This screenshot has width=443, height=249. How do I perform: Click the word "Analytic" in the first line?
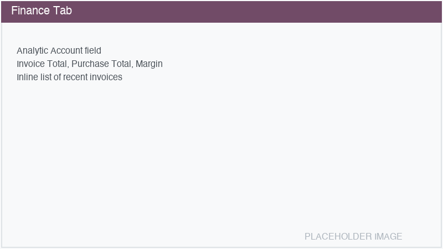tap(32, 51)
